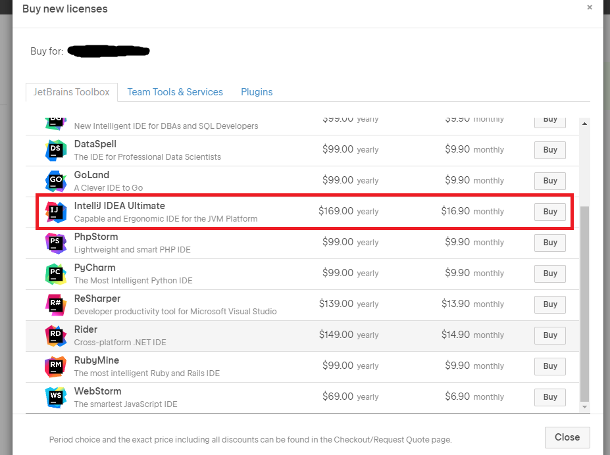Click the $169.00 yearly price
This screenshot has height=455, width=610.
point(349,211)
